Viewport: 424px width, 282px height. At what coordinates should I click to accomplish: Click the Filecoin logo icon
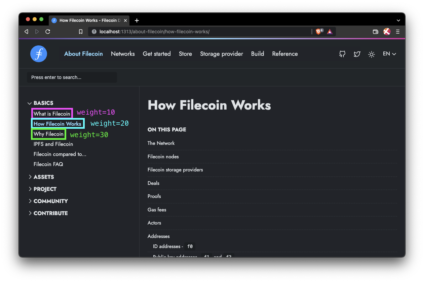tap(39, 54)
